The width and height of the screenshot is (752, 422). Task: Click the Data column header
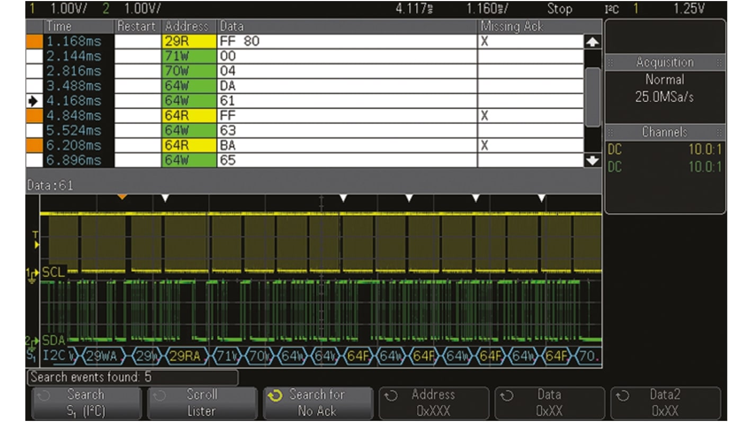pyautogui.click(x=347, y=26)
